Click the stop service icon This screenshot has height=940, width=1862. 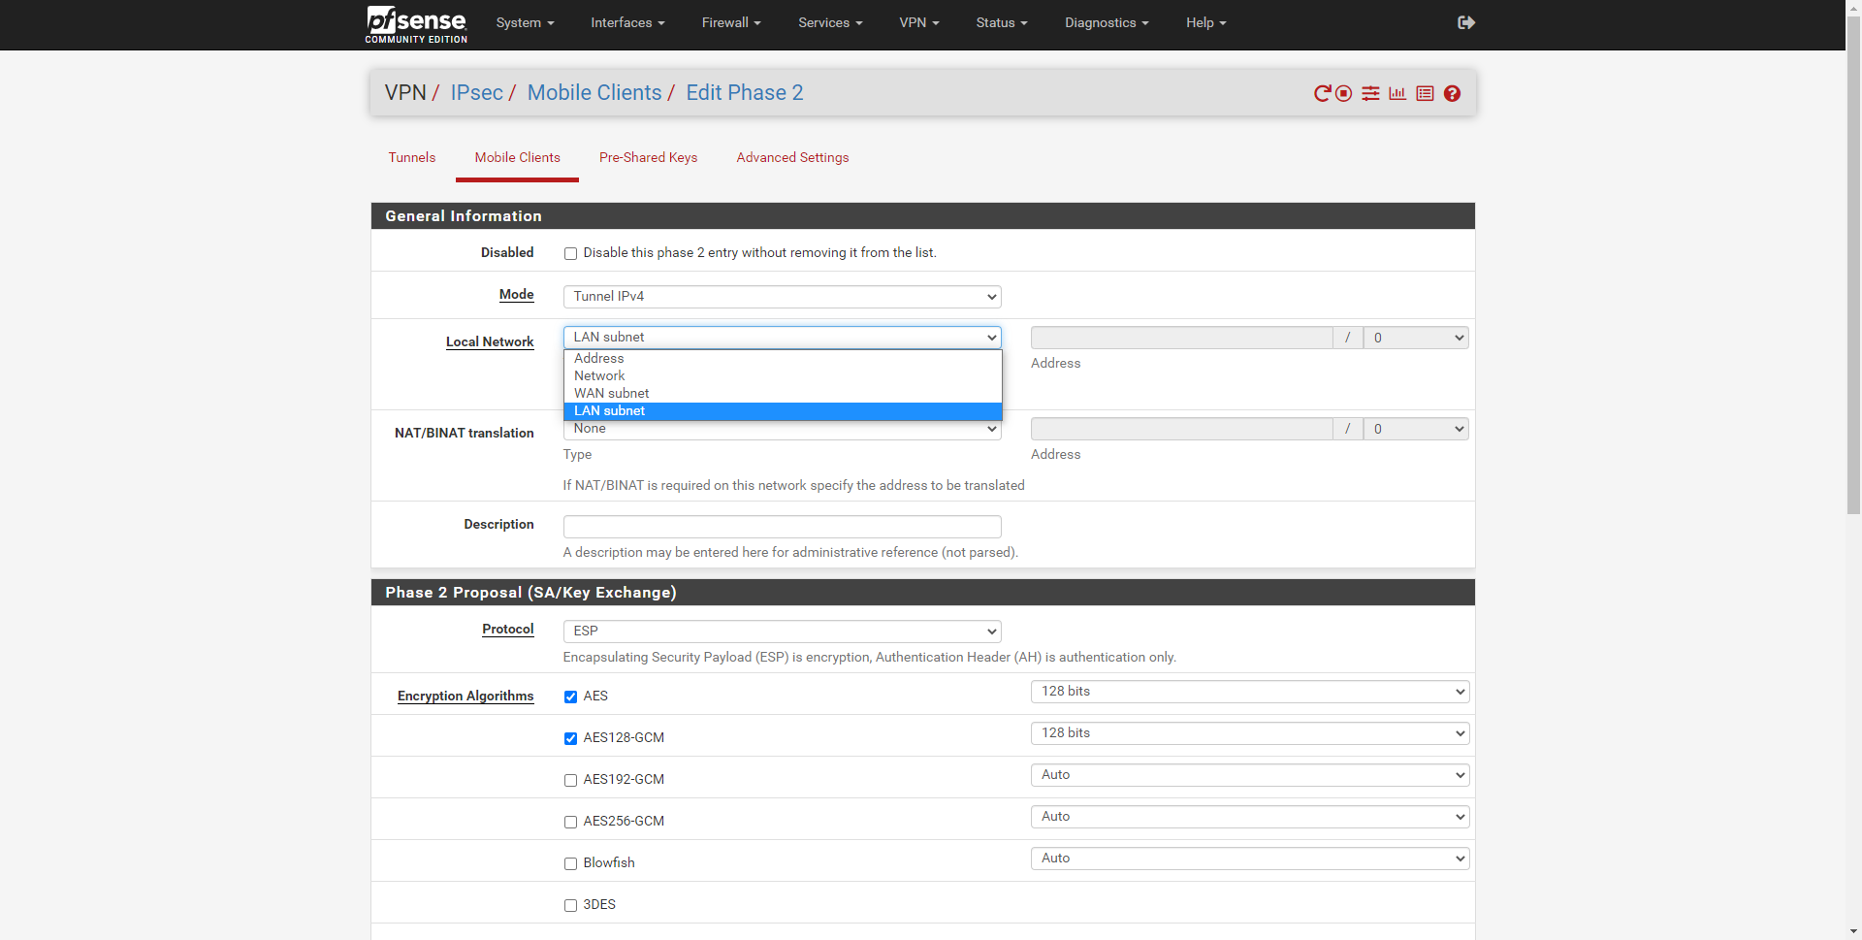(x=1343, y=93)
